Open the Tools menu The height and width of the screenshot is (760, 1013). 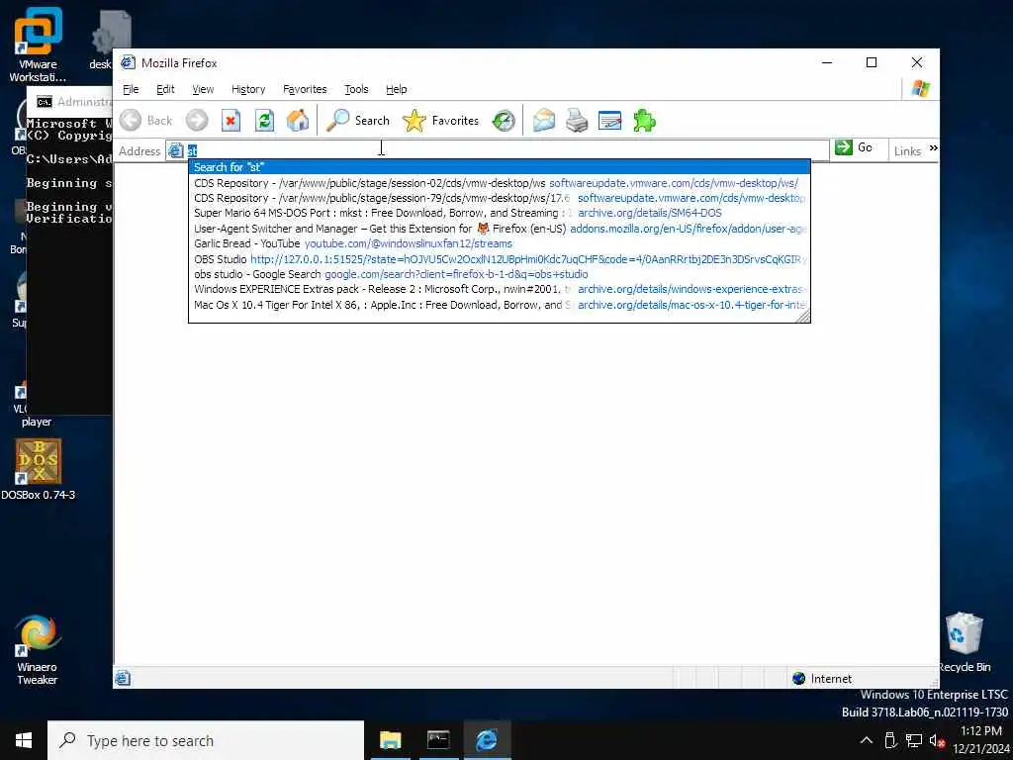pos(356,89)
